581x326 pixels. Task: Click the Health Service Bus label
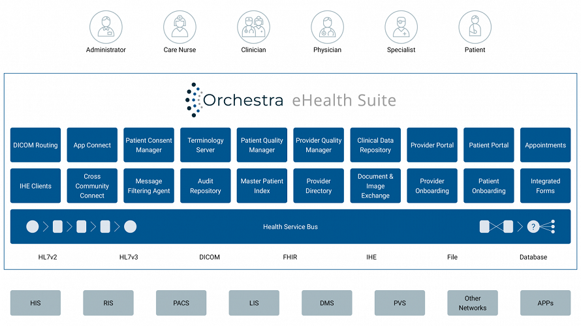[290, 227]
